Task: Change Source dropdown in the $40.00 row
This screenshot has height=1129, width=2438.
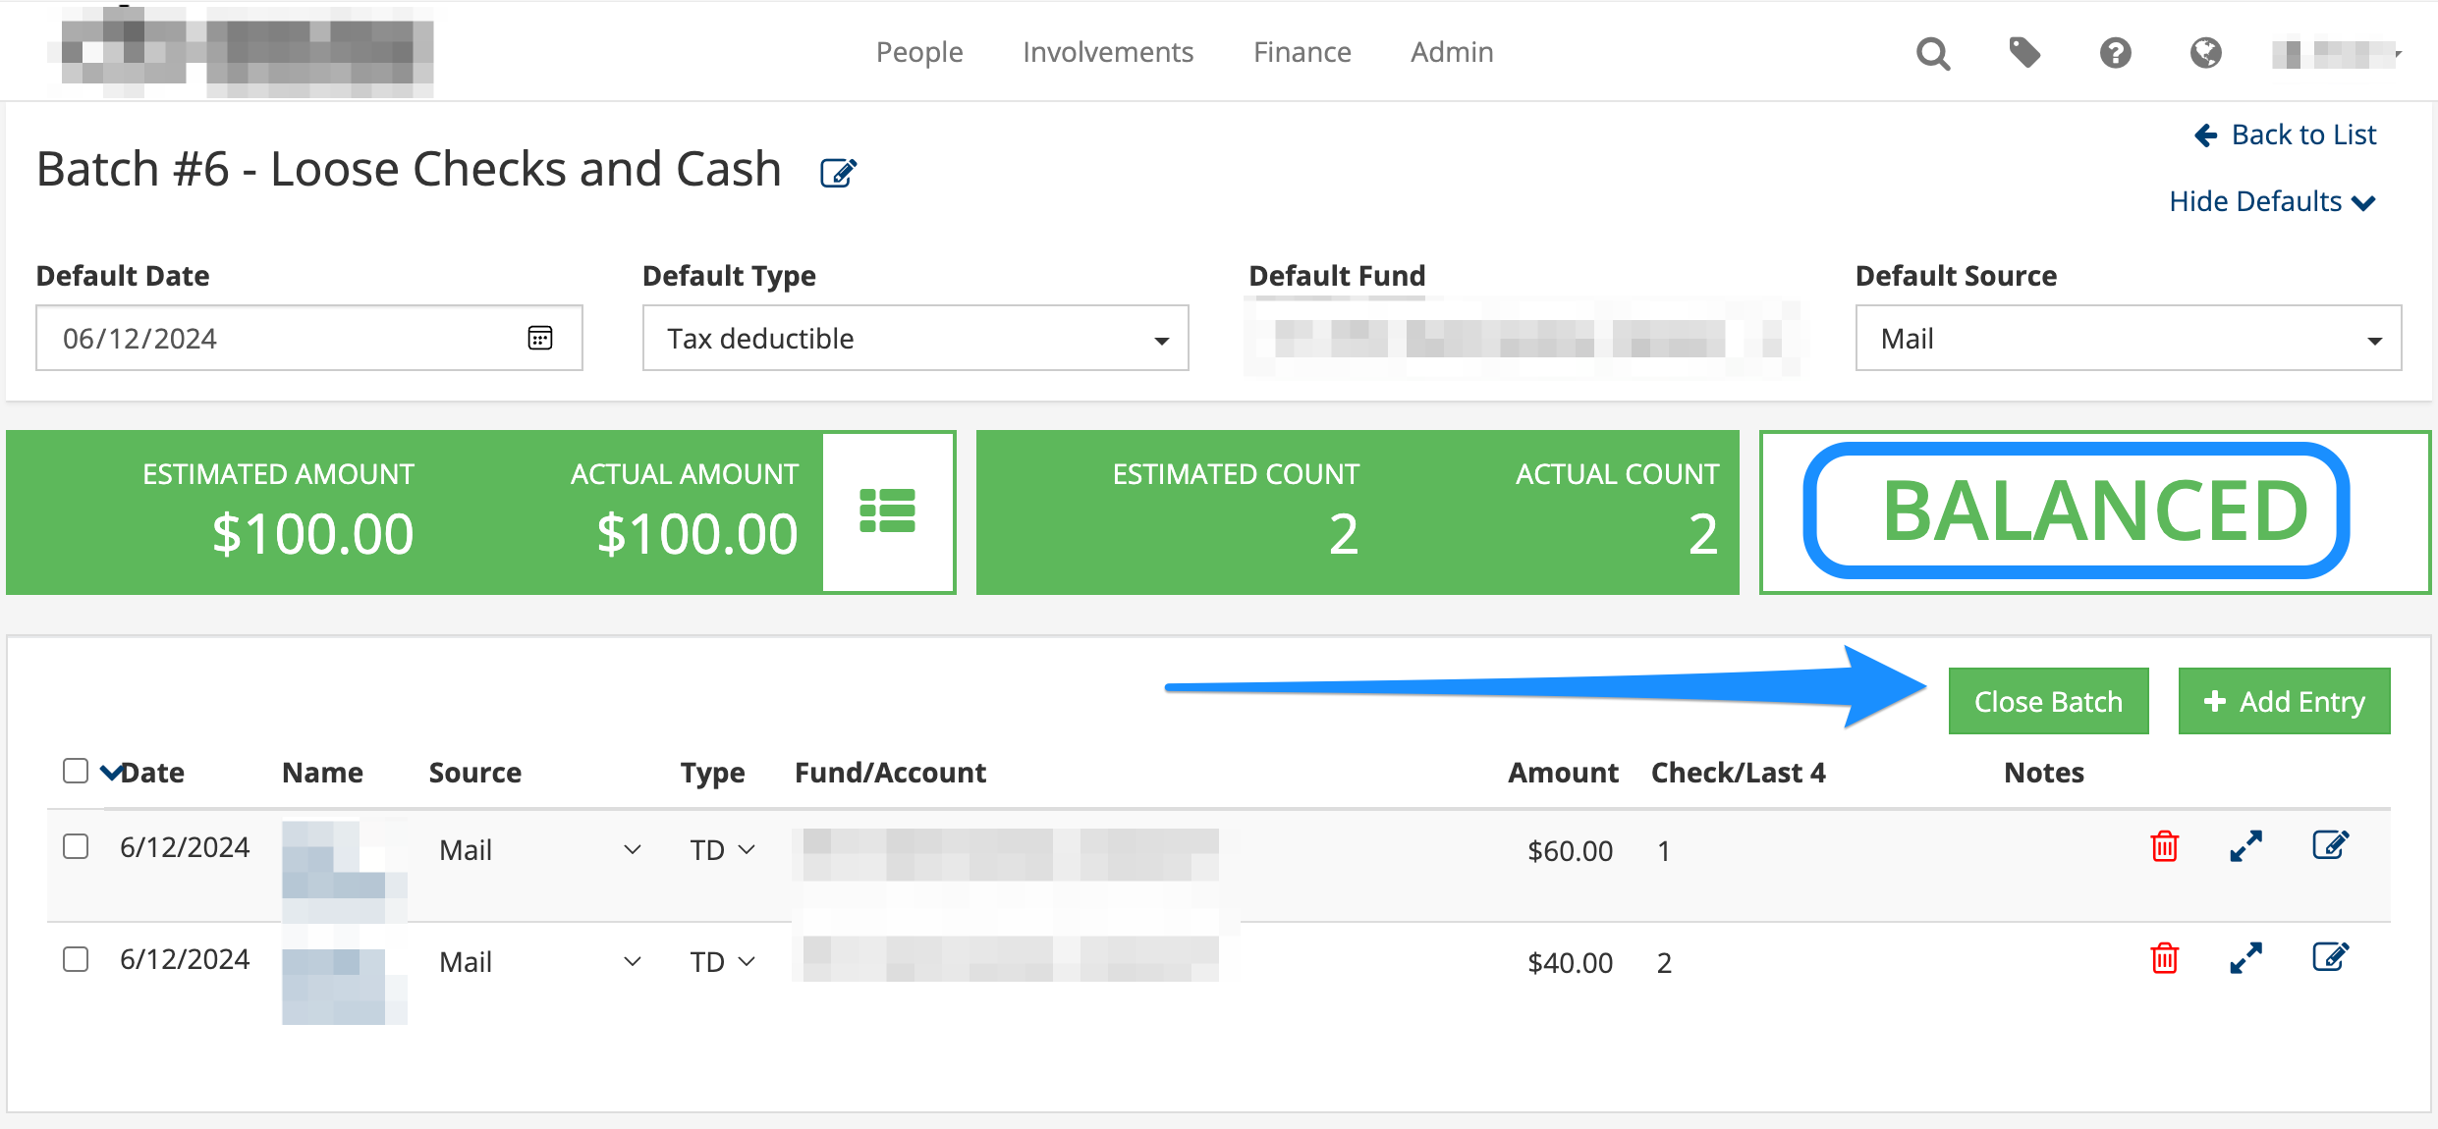Action: coord(539,962)
